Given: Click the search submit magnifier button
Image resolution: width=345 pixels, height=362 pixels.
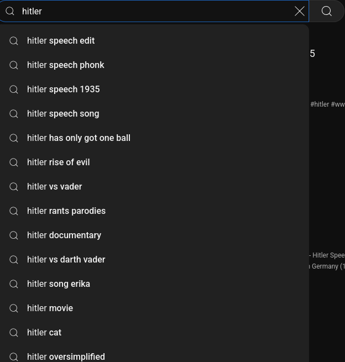Looking at the screenshot, I should point(327,11).
